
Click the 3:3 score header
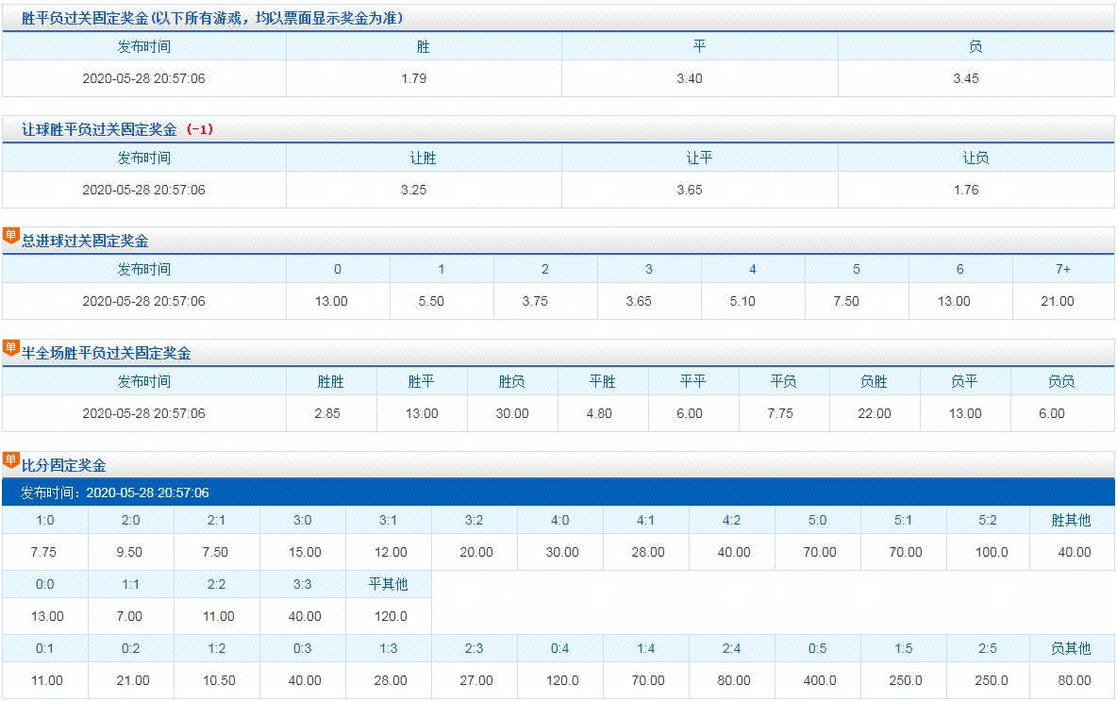(x=302, y=584)
